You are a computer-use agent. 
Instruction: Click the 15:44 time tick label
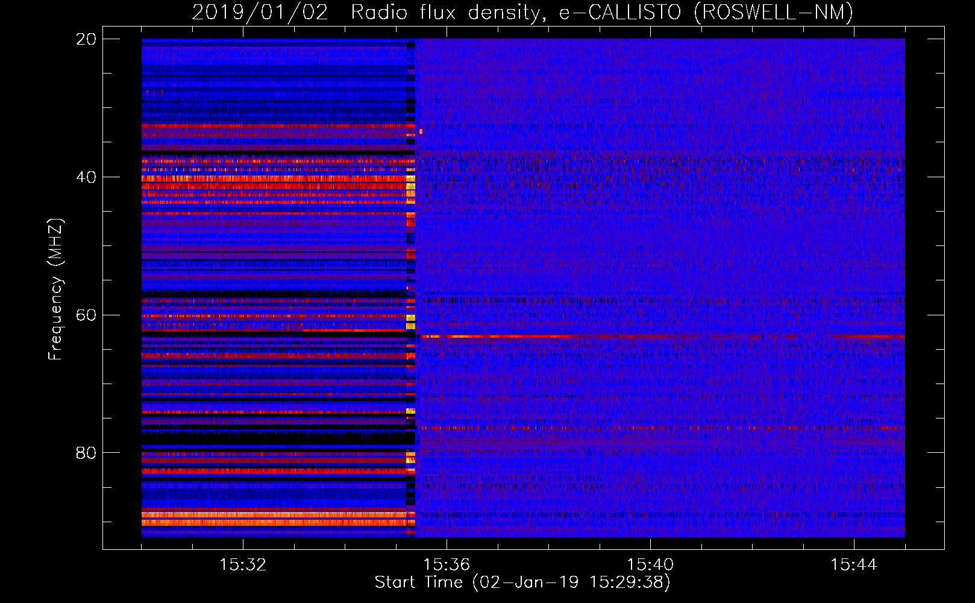click(854, 565)
